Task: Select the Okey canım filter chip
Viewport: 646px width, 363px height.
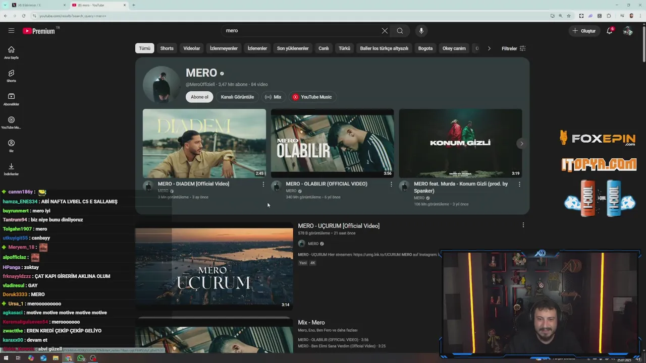Action: click(x=454, y=48)
